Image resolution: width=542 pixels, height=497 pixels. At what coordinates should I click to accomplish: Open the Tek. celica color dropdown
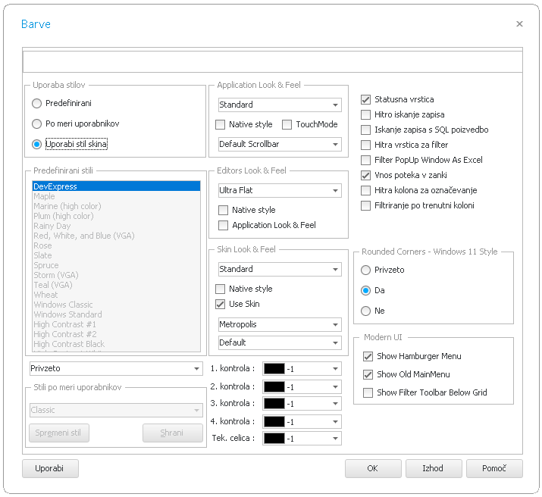(335, 439)
